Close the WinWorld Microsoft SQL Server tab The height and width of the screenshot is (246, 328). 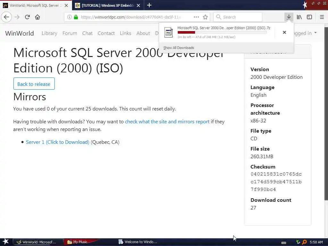click(66, 5)
